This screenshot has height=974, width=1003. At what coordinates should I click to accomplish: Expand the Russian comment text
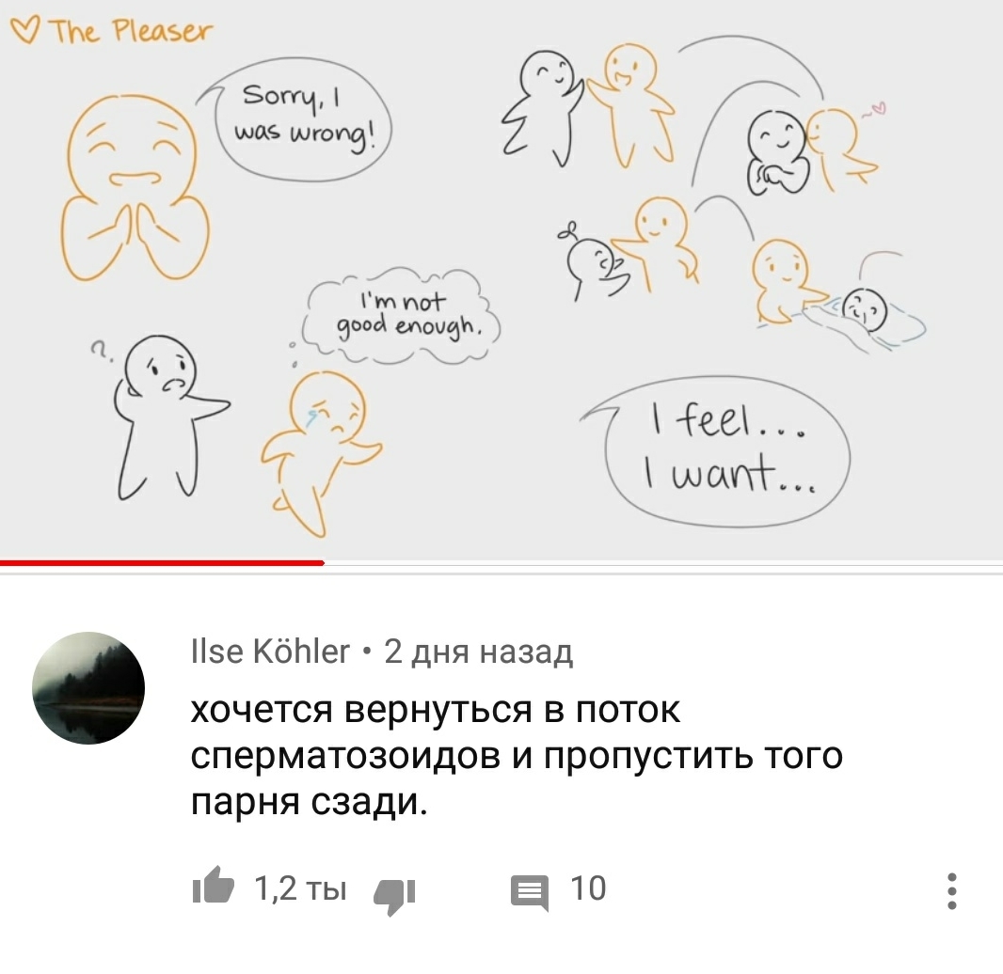pyautogui.click(x=517, y=755)
